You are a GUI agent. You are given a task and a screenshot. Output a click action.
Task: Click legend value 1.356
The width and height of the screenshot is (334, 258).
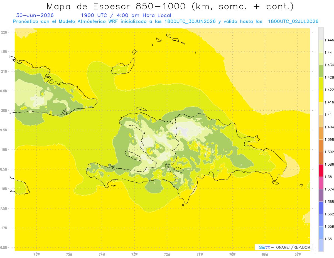(x=329, y=227)
